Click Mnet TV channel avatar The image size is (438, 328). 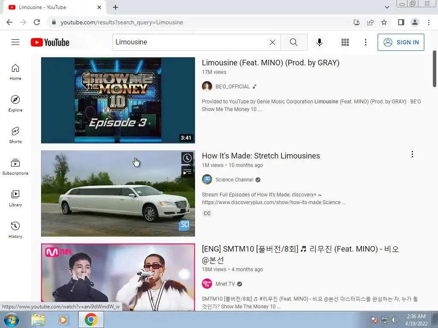coord(207,284)
